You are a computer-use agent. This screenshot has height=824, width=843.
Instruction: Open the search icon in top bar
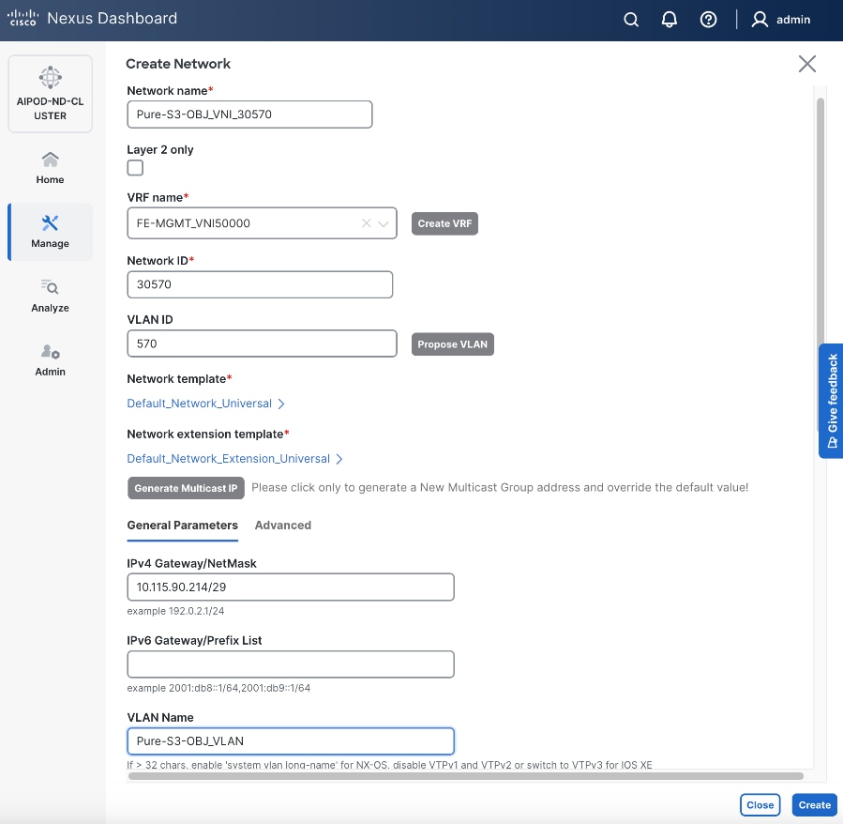pos(630,19)
